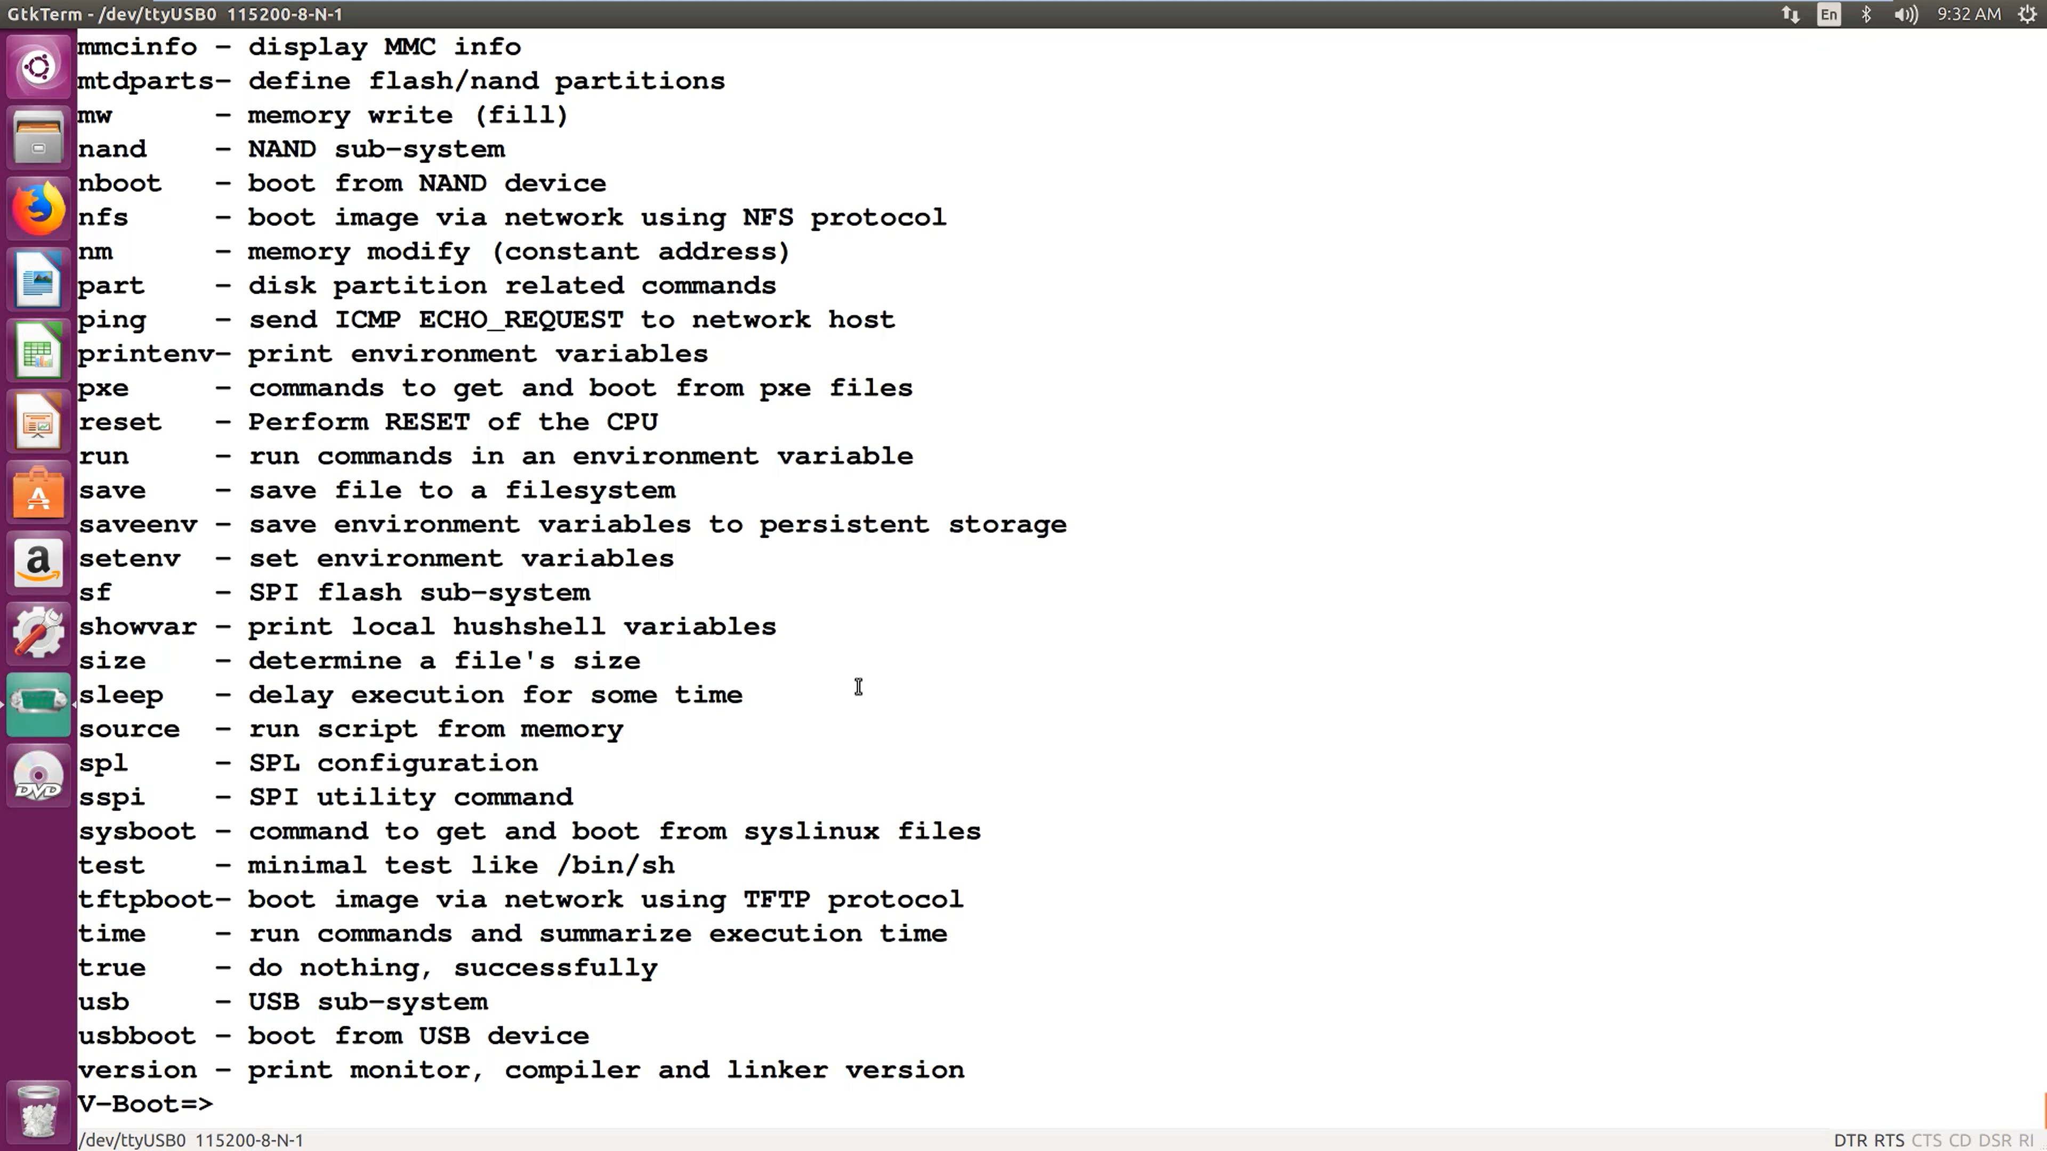Launch Ubuntu Software Center from the dock
The image size is (2047, 1151).
[38, 492]
